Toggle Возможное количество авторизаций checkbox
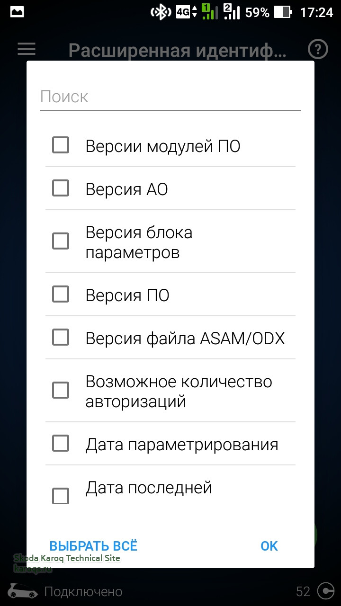 pos(61,391)
